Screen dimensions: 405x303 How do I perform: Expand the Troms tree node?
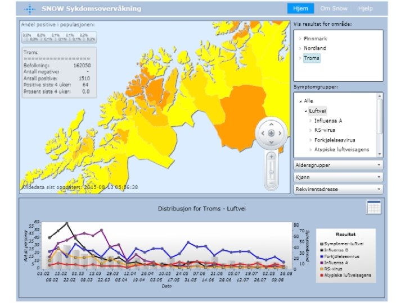click(x=300, y=58)
